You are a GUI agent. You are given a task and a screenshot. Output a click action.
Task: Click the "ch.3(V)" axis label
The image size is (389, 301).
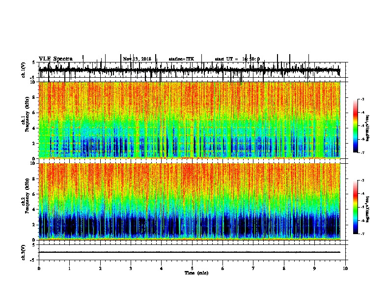(x=24, y=252)
